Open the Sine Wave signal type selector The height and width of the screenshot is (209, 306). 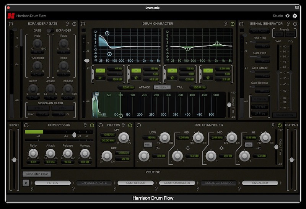(x=260, y=31)
